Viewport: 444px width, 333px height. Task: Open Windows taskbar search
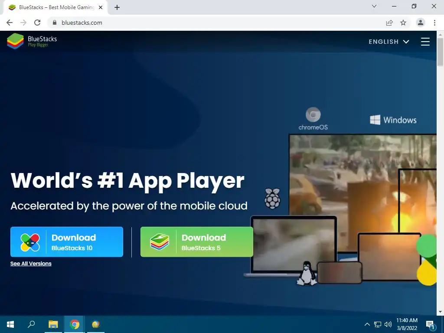(31, 324)
